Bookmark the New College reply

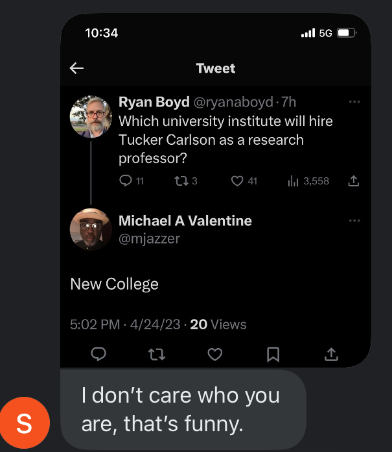pyautogui.click(x=273, y=354)
